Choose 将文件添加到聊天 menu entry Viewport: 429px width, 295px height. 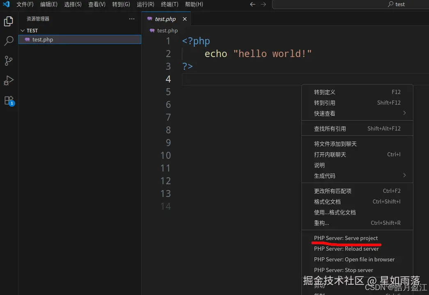(357, 144)
